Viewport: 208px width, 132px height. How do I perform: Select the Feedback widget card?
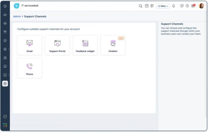pos(85,45)
